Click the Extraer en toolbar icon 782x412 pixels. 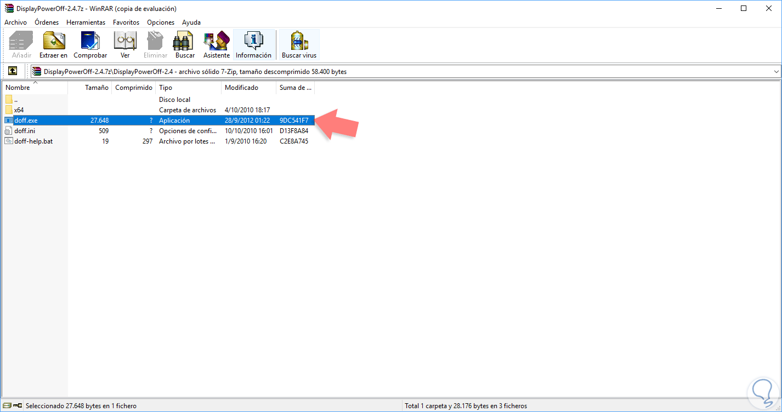54,44
